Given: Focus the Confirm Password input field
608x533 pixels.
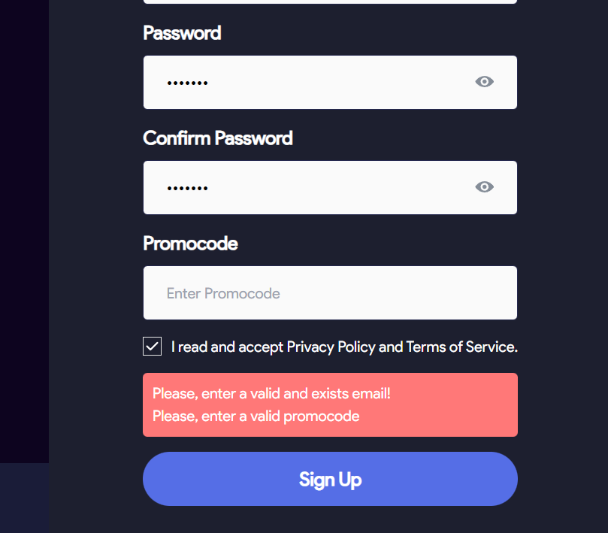Looking at the screenshot, I should point(316,187).
